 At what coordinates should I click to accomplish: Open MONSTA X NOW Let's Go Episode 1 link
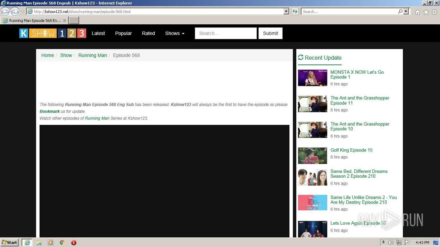(x=357, y=74)
